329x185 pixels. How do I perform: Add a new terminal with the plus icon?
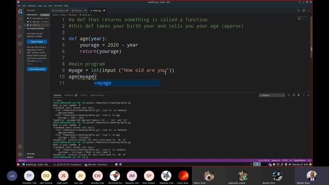click(289, 95)
